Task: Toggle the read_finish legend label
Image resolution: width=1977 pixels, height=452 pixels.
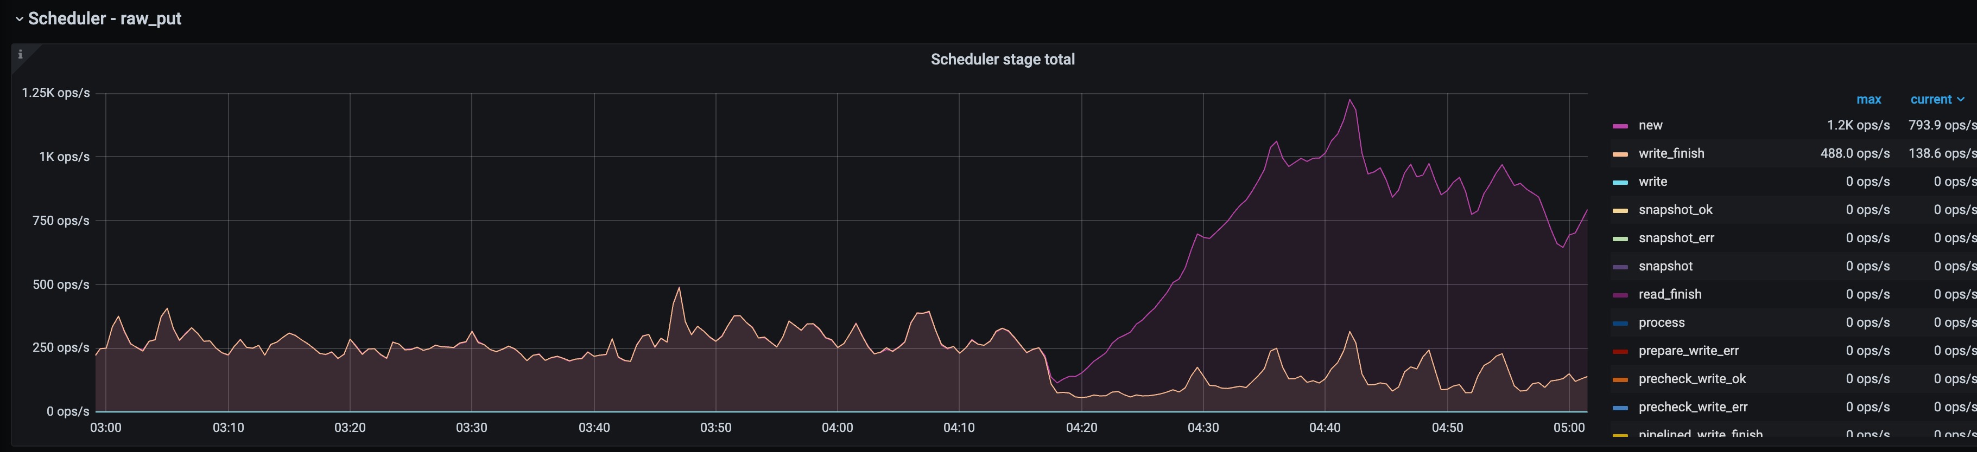Action: pos(1670,294)
